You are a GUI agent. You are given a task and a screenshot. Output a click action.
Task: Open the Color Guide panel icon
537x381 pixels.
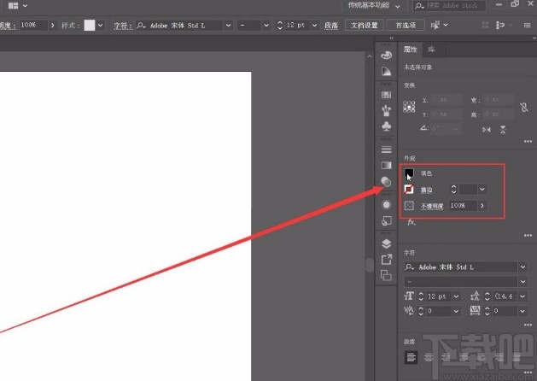(x=386, y=71)
